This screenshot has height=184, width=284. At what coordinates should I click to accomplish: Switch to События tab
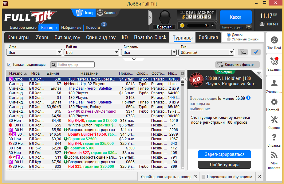pos(208,37)
